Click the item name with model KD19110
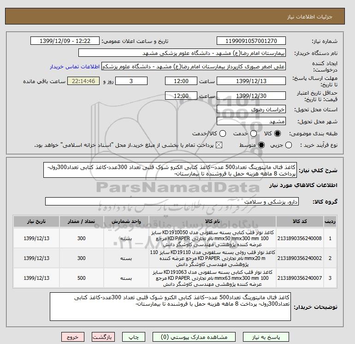 point(213,258)
